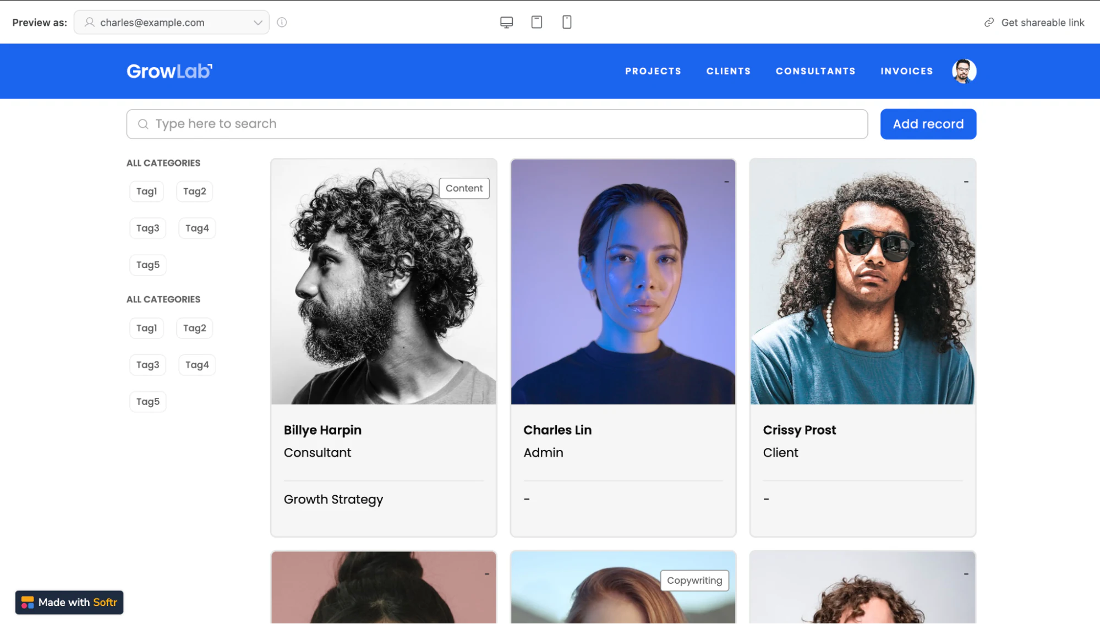Select Tag2 in the first category group
The width and height of the screenshot is (1100, 624).
(x=195, y=191)
